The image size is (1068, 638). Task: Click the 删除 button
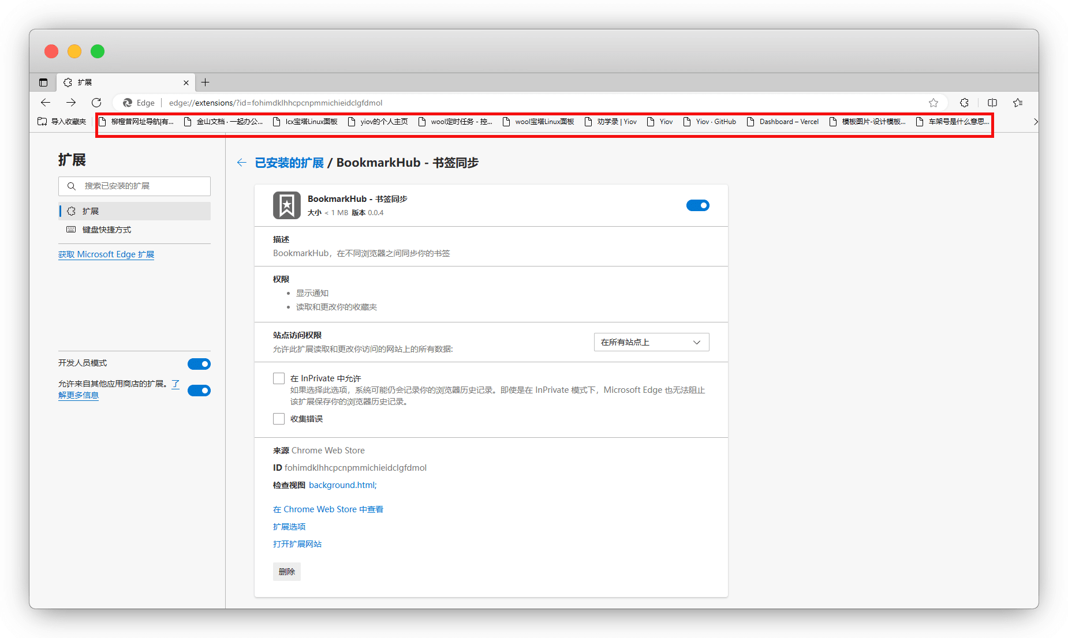287,572
